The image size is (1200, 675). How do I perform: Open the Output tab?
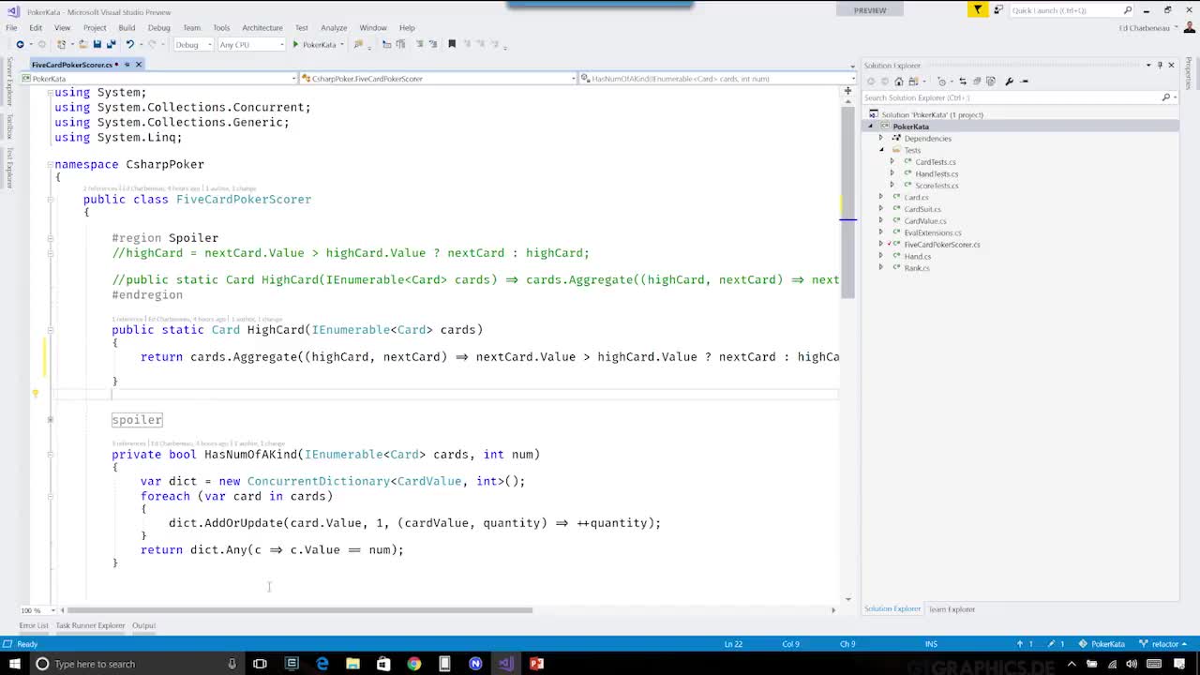pyautogui.click(x=143, y=625)
